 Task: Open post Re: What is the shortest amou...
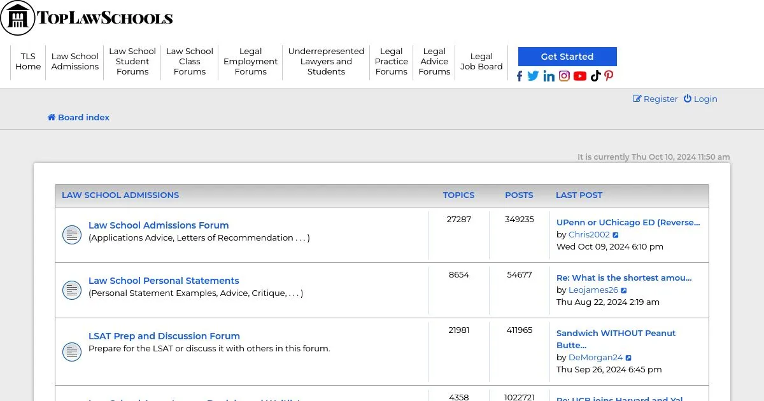point(624,278)
